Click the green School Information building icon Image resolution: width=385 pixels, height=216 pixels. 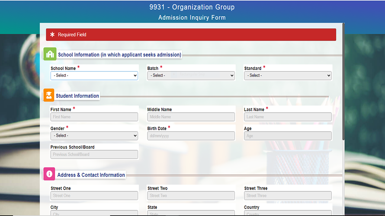(x=50, y=54)
